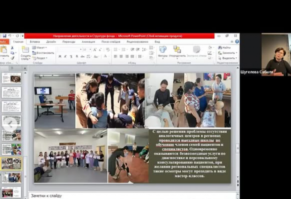Redo the last undone action
Screen dimensions: 291x199
17,36
